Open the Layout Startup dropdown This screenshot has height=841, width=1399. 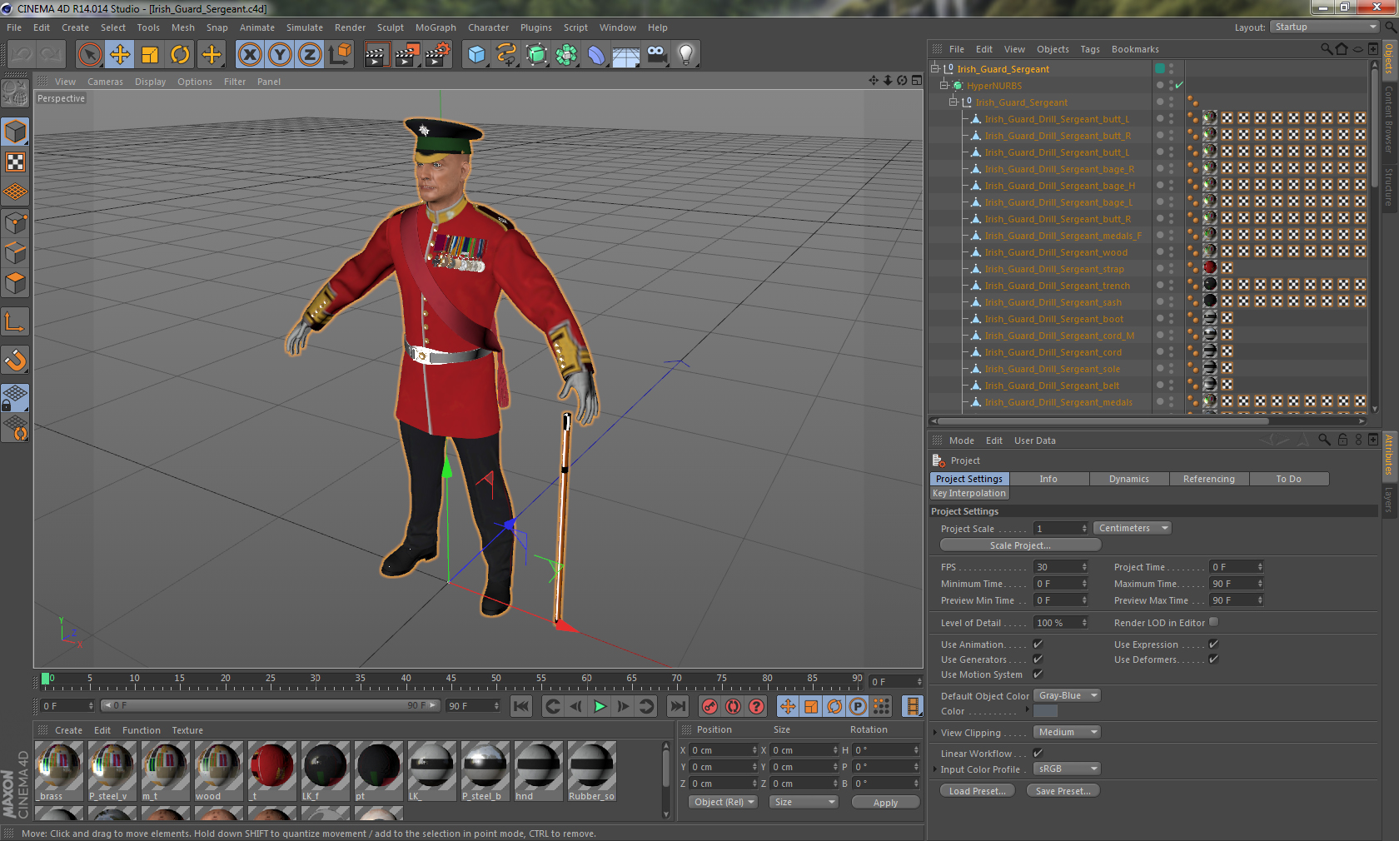[1324, 27]
